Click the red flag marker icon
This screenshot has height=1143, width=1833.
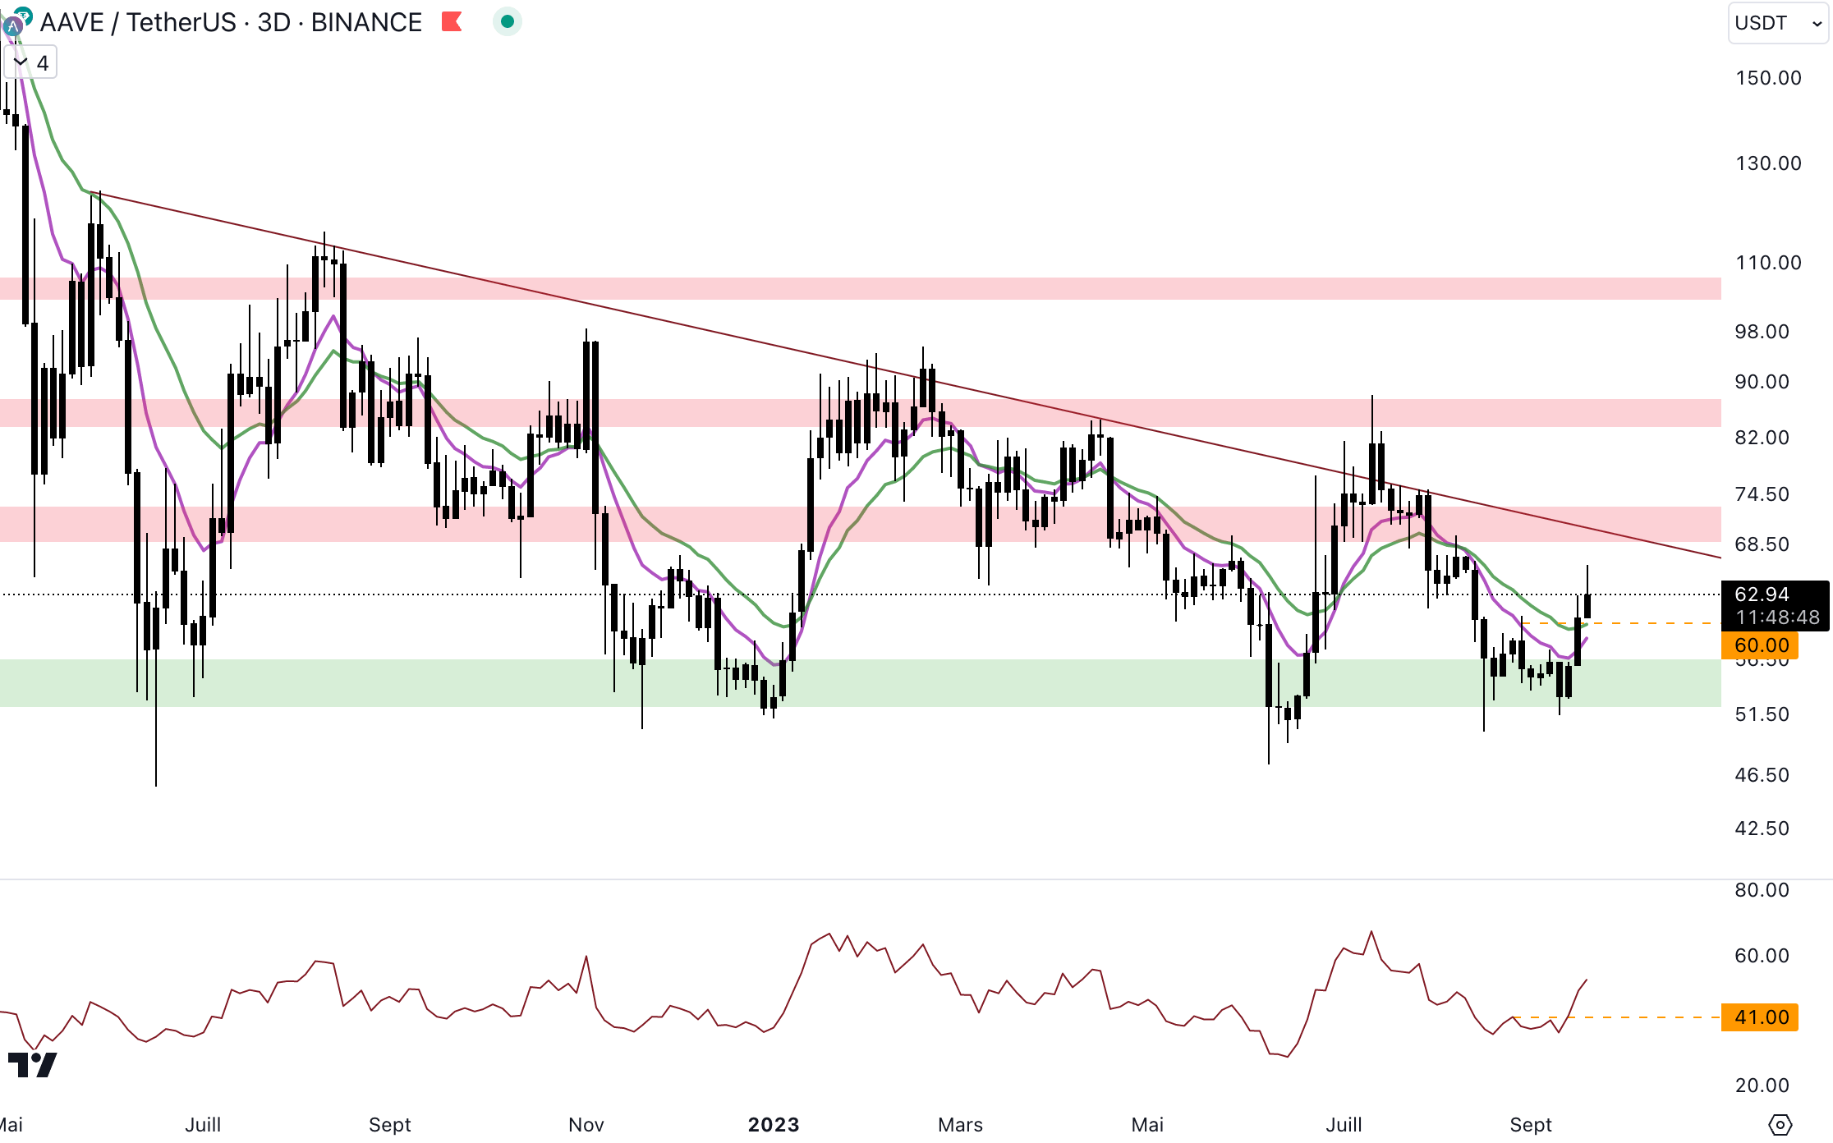pyautogui.click(x=452, y=21)
